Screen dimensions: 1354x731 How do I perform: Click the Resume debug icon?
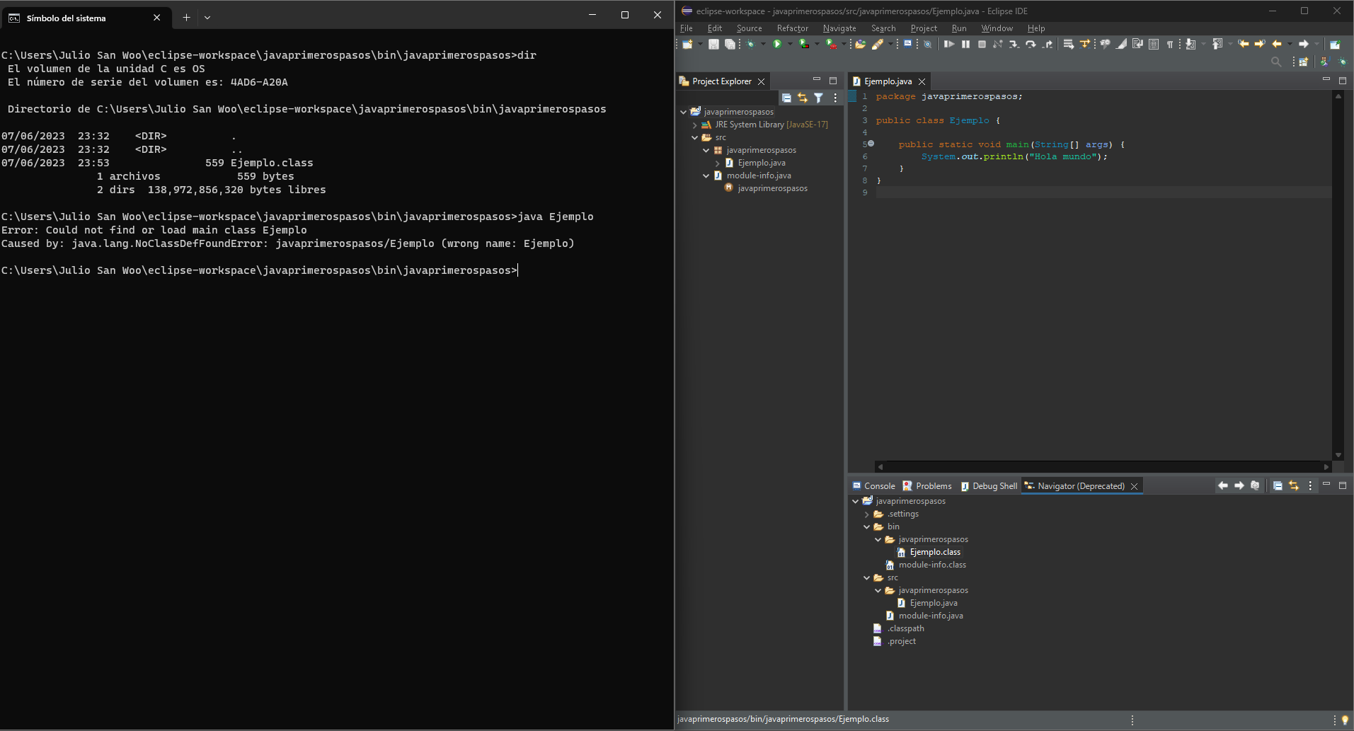(x=949, y=44)
